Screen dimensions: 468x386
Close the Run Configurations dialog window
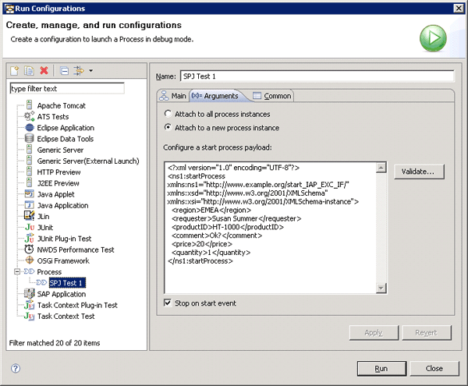[x=459, y=8]
